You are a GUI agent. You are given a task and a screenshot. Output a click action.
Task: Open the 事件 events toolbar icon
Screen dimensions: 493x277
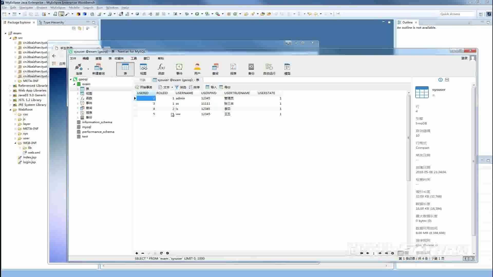coord(179,69)
